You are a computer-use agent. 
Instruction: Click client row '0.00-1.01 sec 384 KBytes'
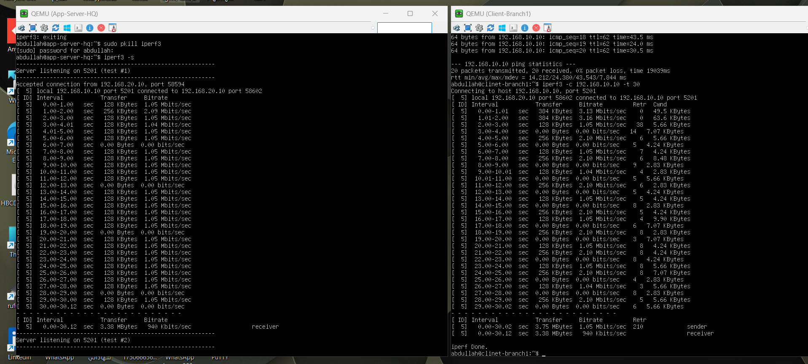(x=571, y=111)
